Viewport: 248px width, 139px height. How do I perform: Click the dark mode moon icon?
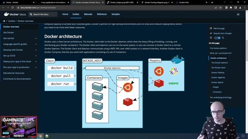coord(223,38)
